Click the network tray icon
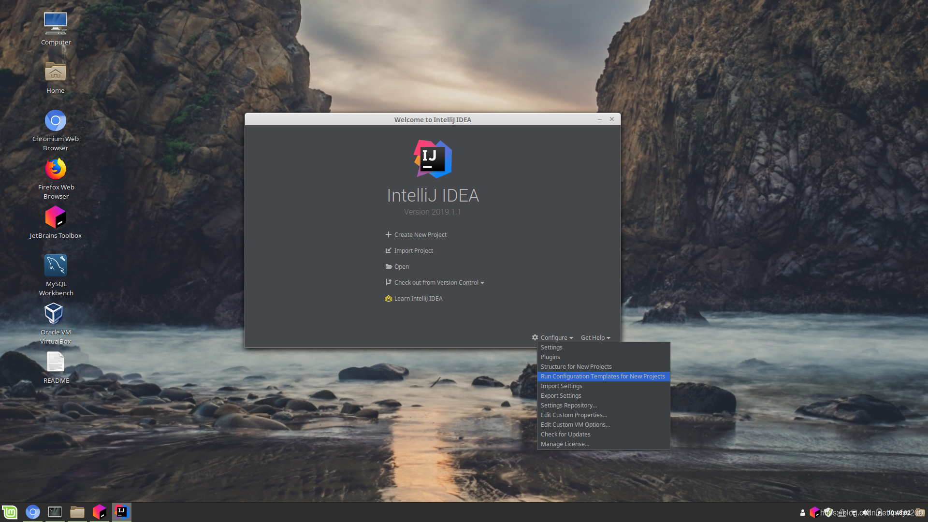This screenshot has height=522, width=928. pos(855,513)
